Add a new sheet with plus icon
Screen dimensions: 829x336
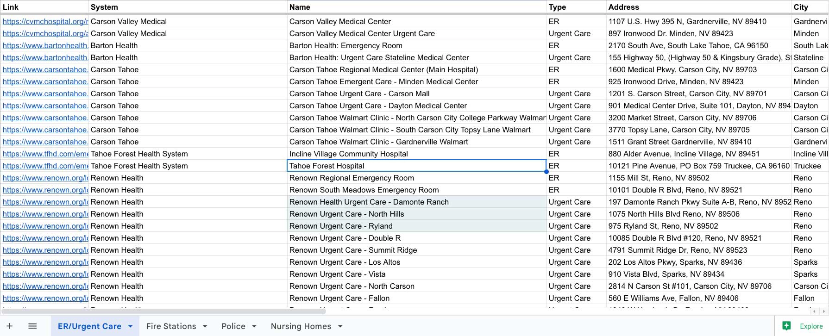(x=9, y=326)
